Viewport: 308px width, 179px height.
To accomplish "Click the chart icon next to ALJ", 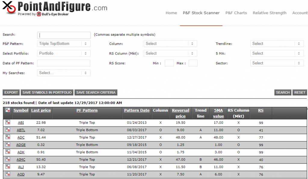I will point(7,167).
